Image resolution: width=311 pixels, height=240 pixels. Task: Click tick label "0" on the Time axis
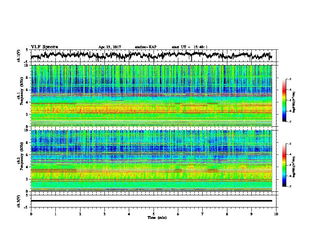(31, 214)
